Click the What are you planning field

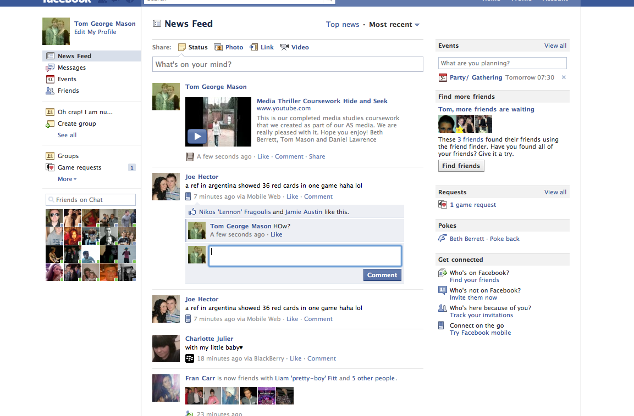(502, 63)
